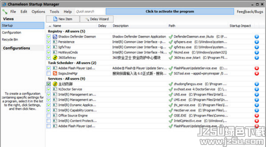Click inside the Quick search field
This screenshot has width=266, height=147.
pyautogui.click(x=90, y=12)
